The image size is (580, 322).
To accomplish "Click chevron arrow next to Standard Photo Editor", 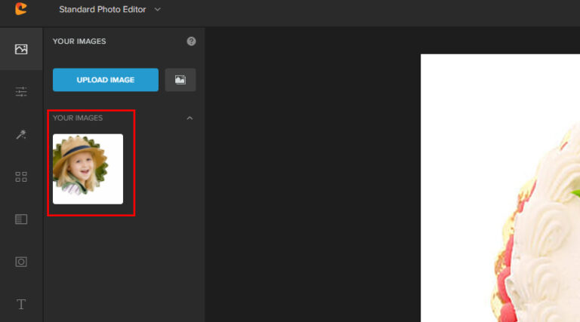I will pos(158,9).
